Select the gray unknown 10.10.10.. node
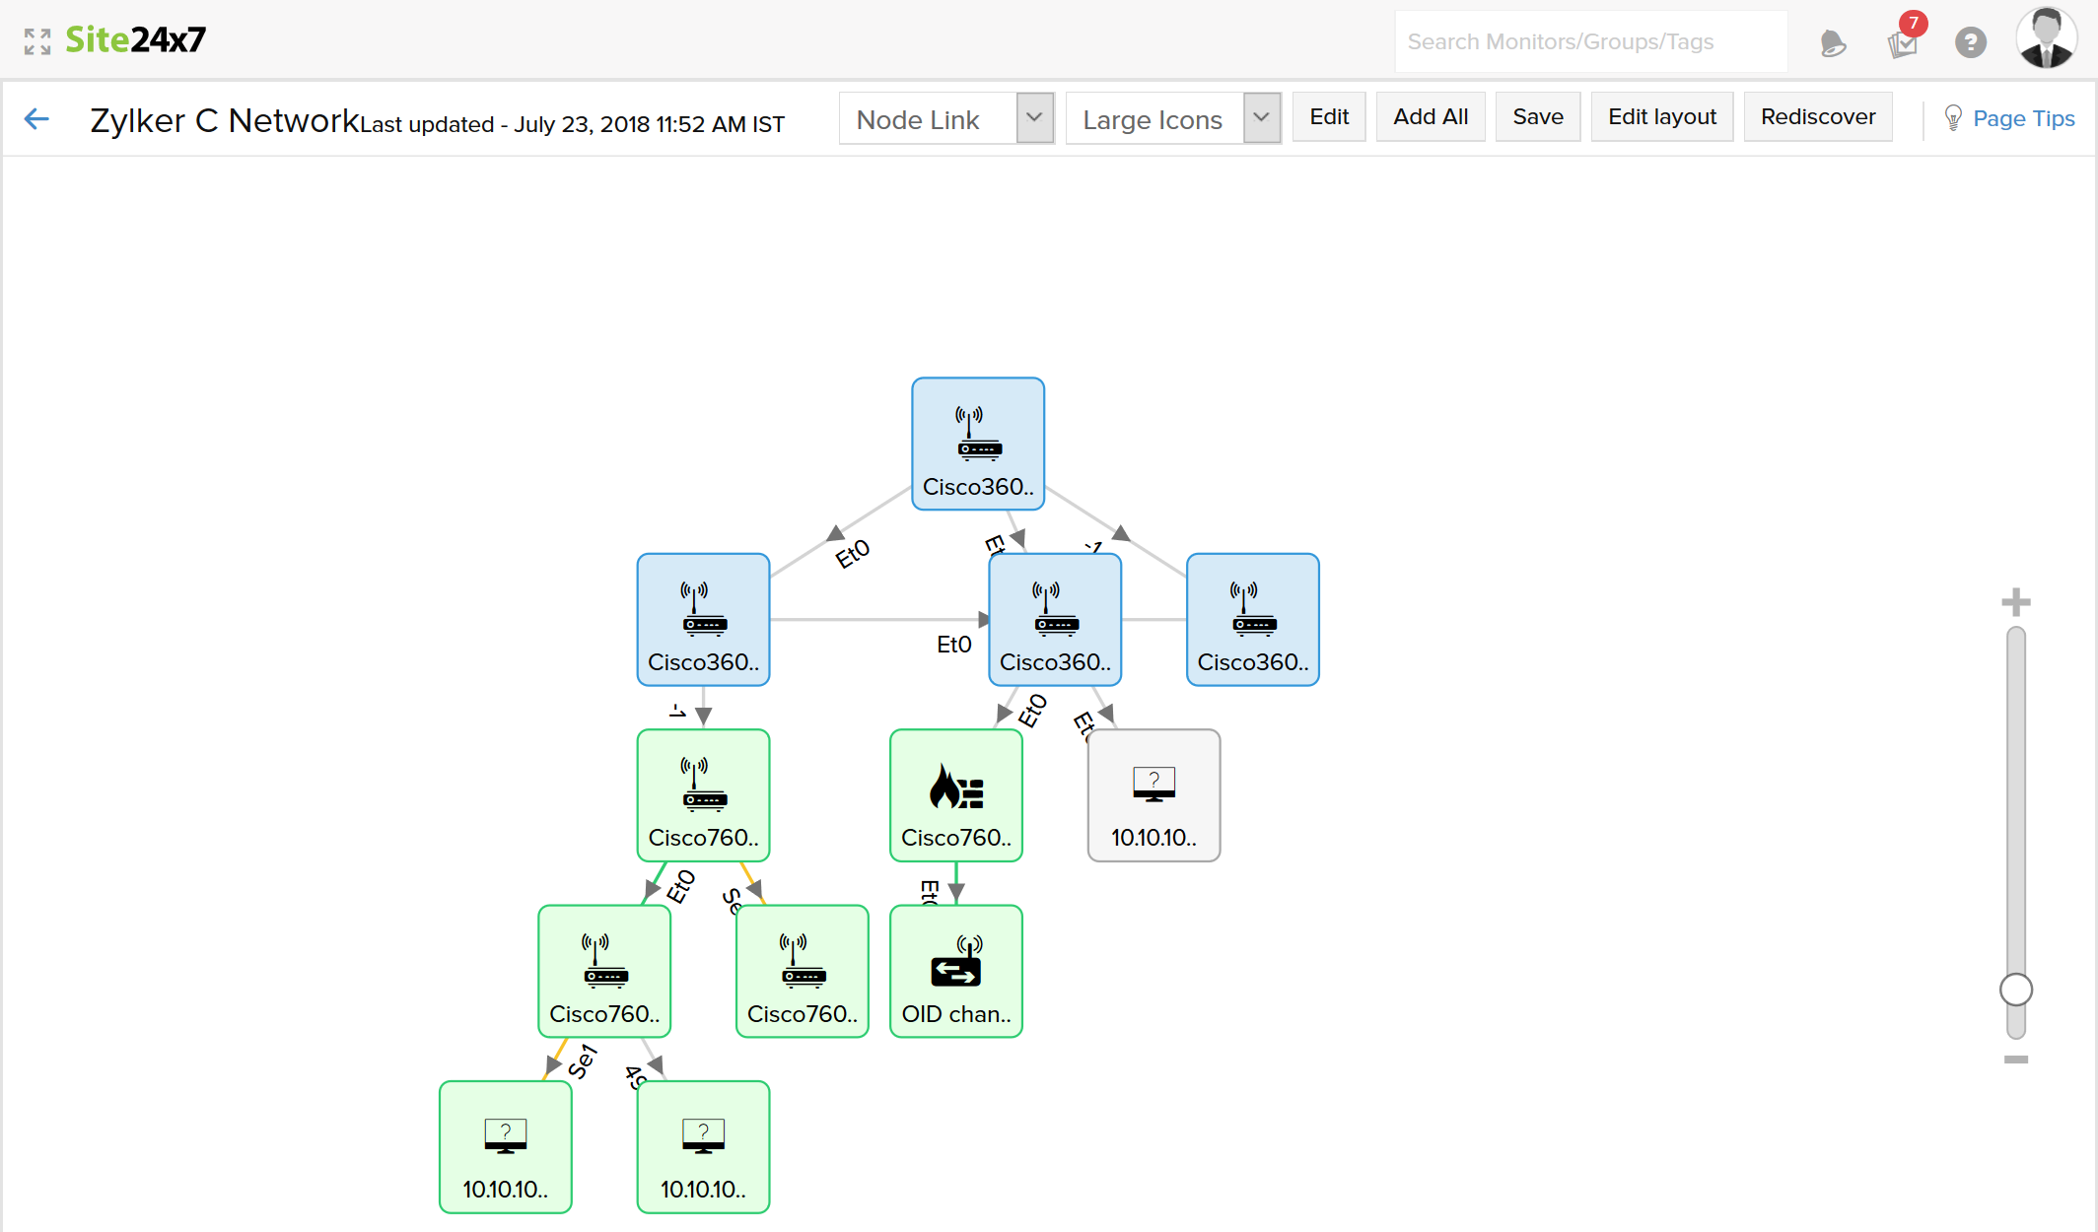This screenshot has height=1232, width=2098. [1154, 795]
